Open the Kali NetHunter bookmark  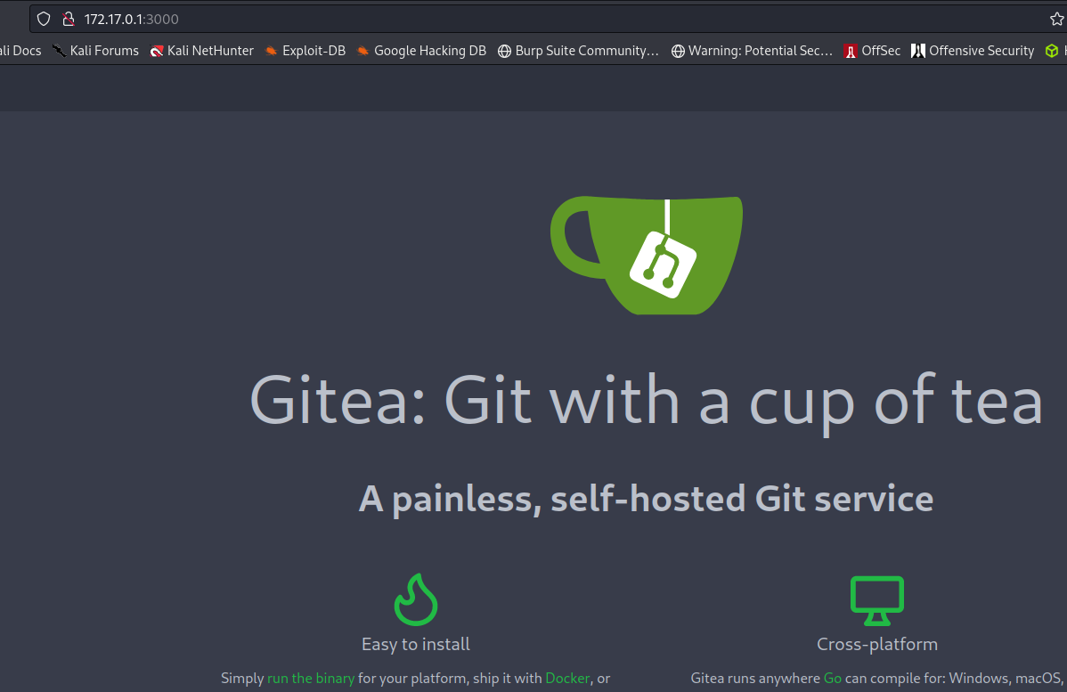coord(201,51)
